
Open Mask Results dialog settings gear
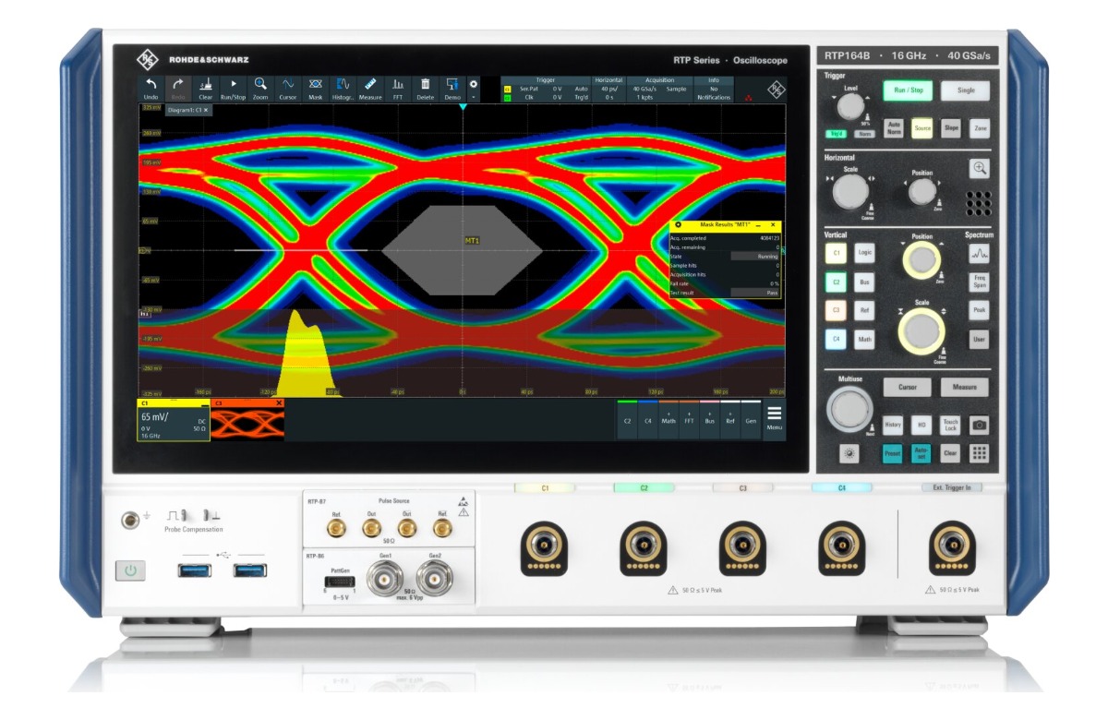coord(679,225)
